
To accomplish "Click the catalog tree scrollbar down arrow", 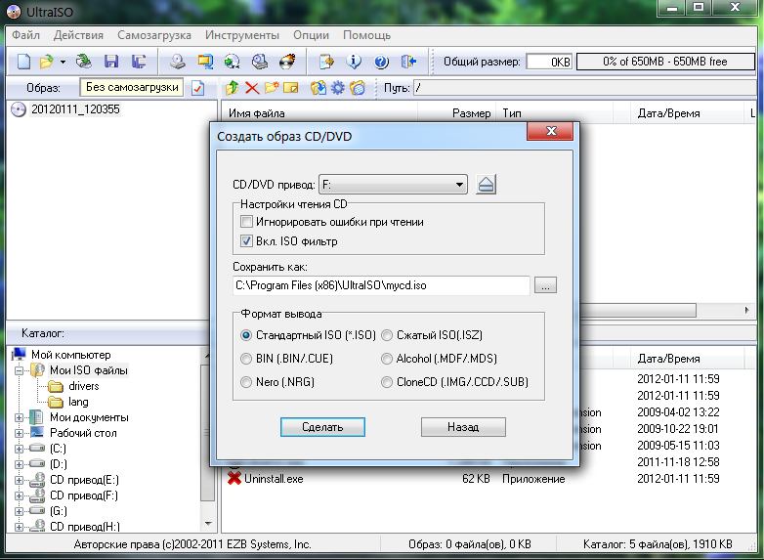I will tap(208, 524).
